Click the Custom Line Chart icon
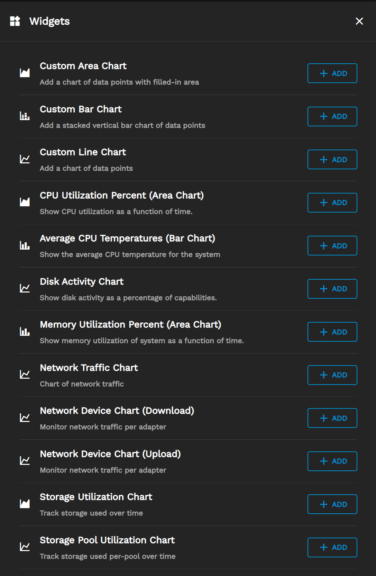376x576 pixels. pyautogui.click(x=25, y=159)
